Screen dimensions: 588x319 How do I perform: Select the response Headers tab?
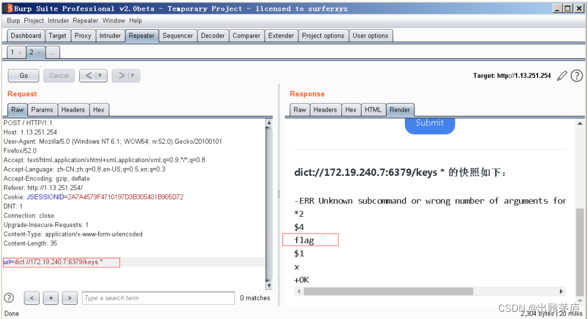325,110
